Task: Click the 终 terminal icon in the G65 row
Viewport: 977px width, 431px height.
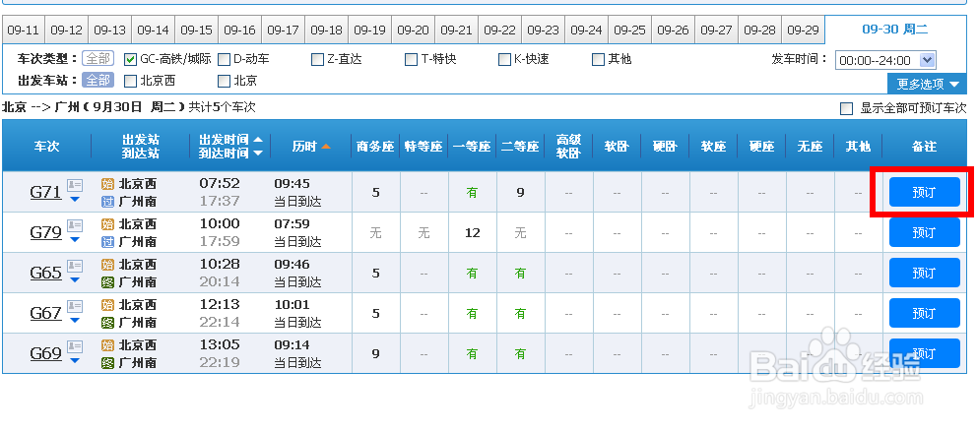Action: pyautogui.click(x=107, y=282)
